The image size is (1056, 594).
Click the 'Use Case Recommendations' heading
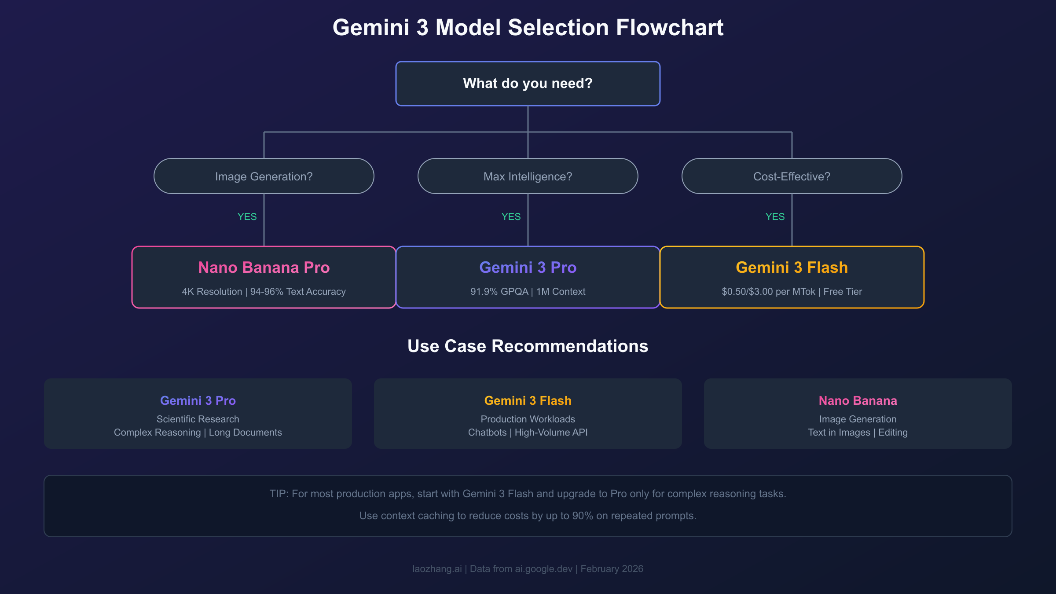[x=528, y=346]
